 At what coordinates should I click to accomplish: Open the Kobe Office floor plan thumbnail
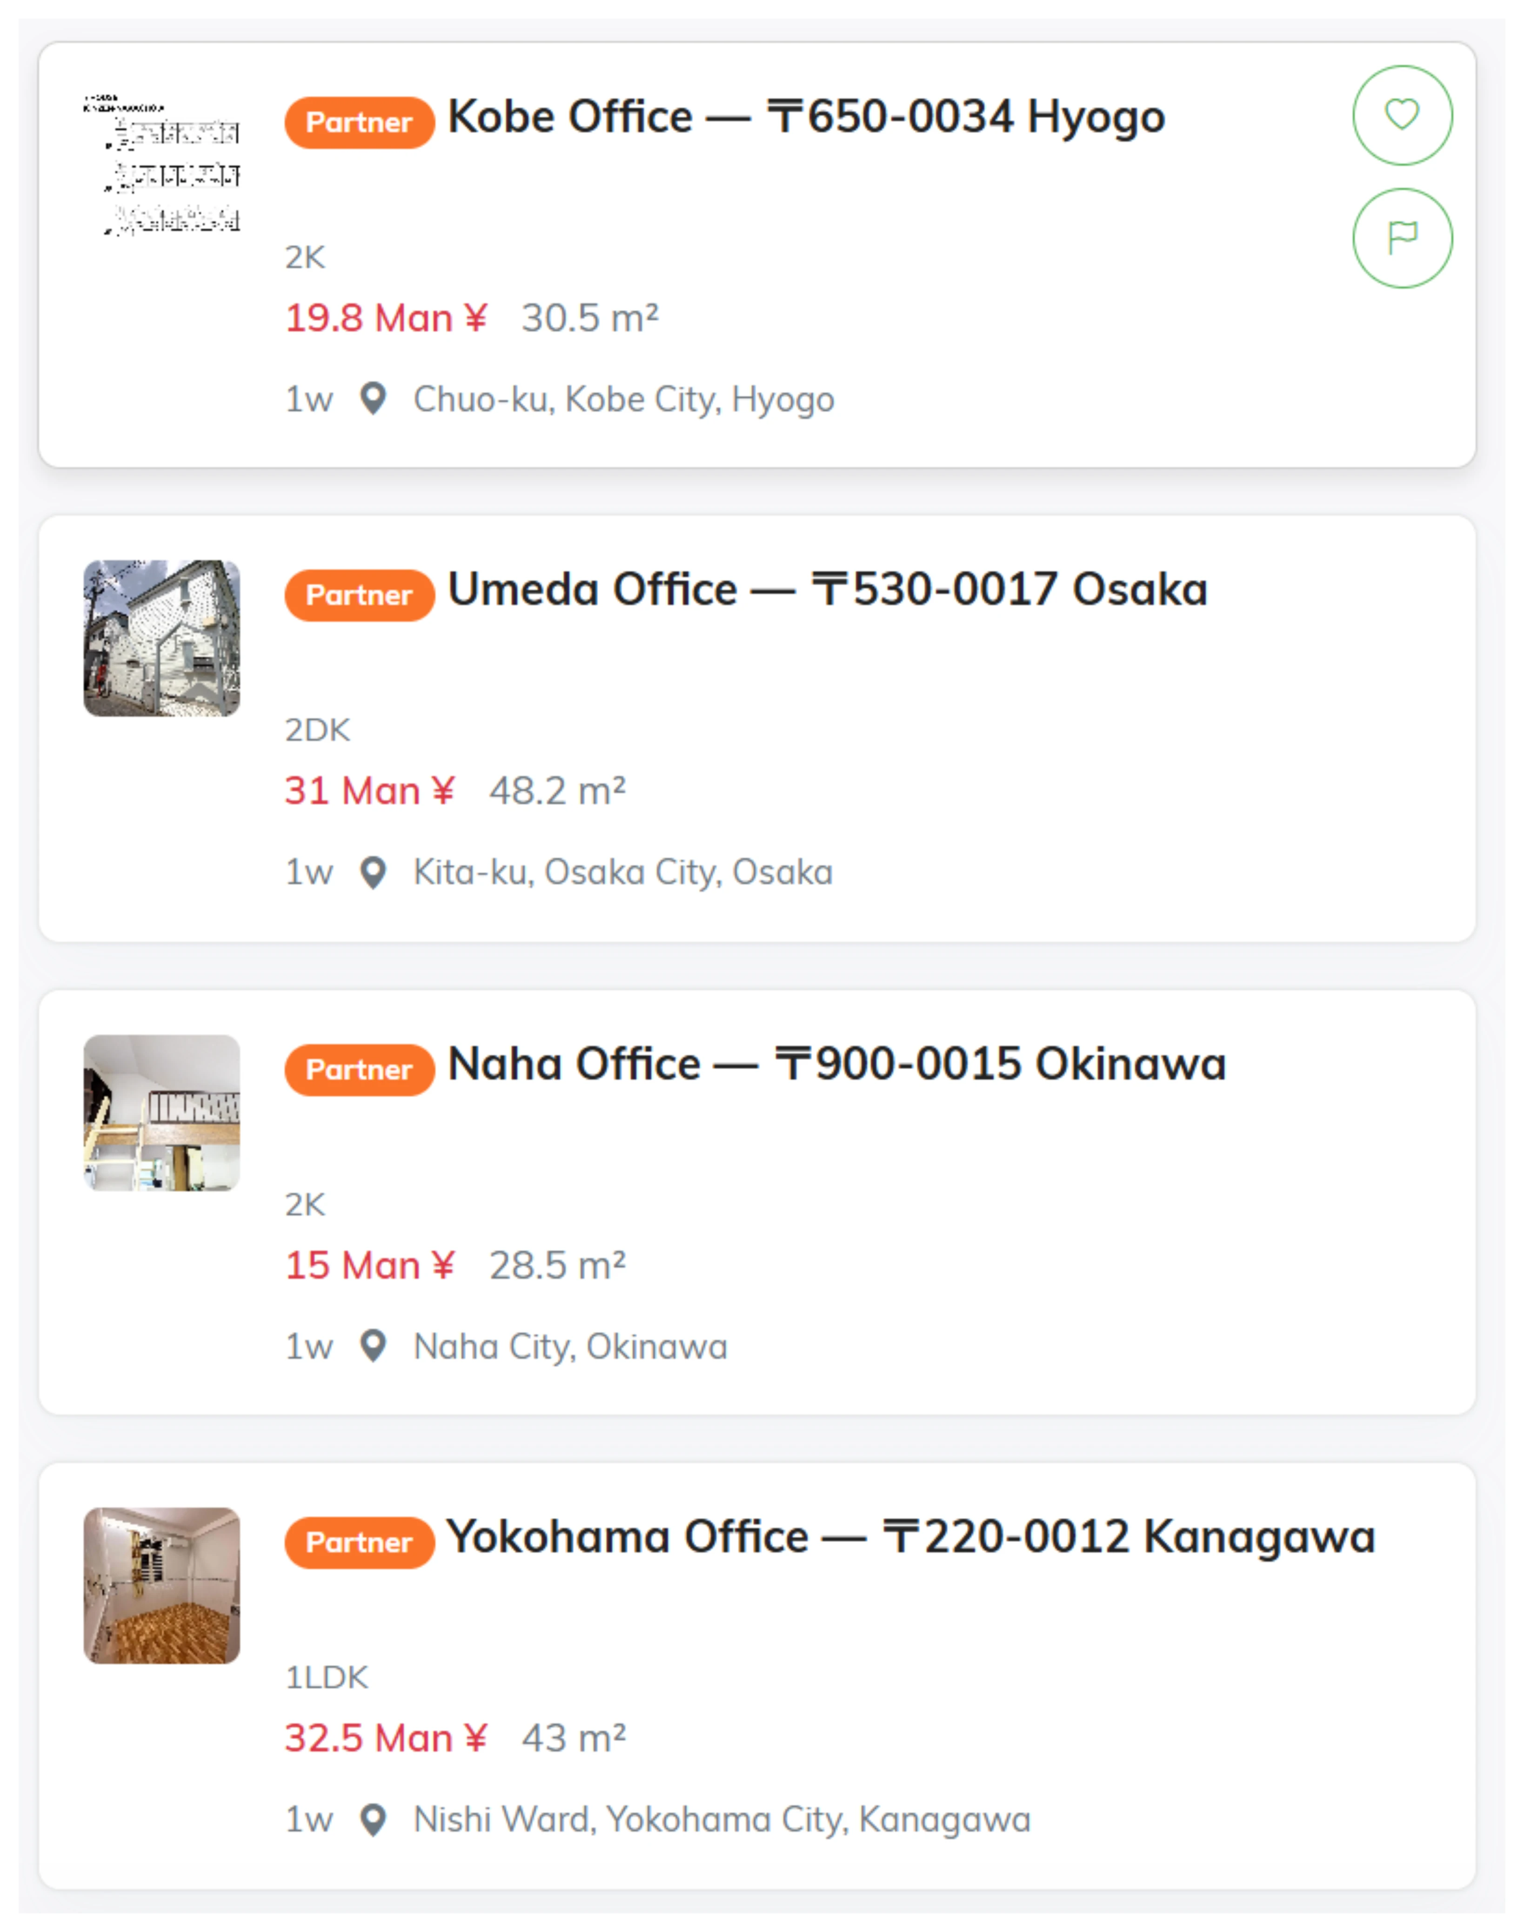(161, 165)
